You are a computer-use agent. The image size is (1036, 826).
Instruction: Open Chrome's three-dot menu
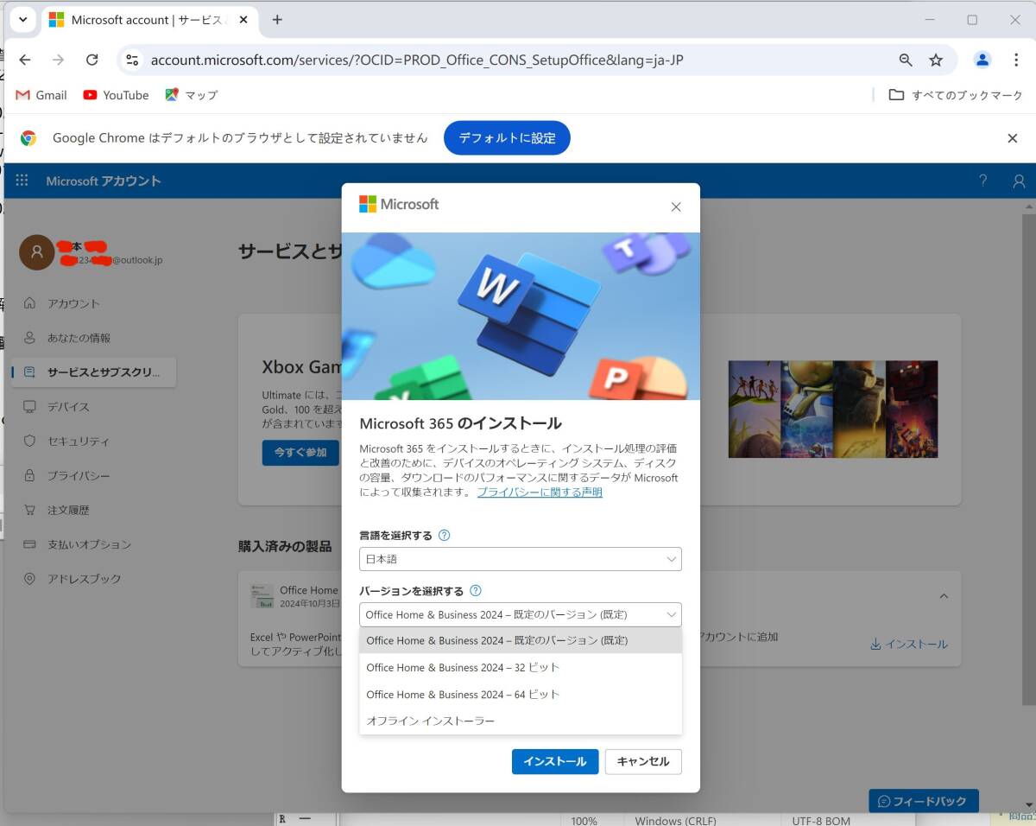click(1015, 60)
